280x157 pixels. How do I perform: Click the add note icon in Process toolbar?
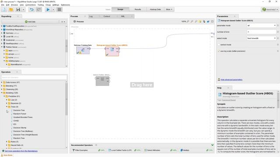click(x=200, y=21)
